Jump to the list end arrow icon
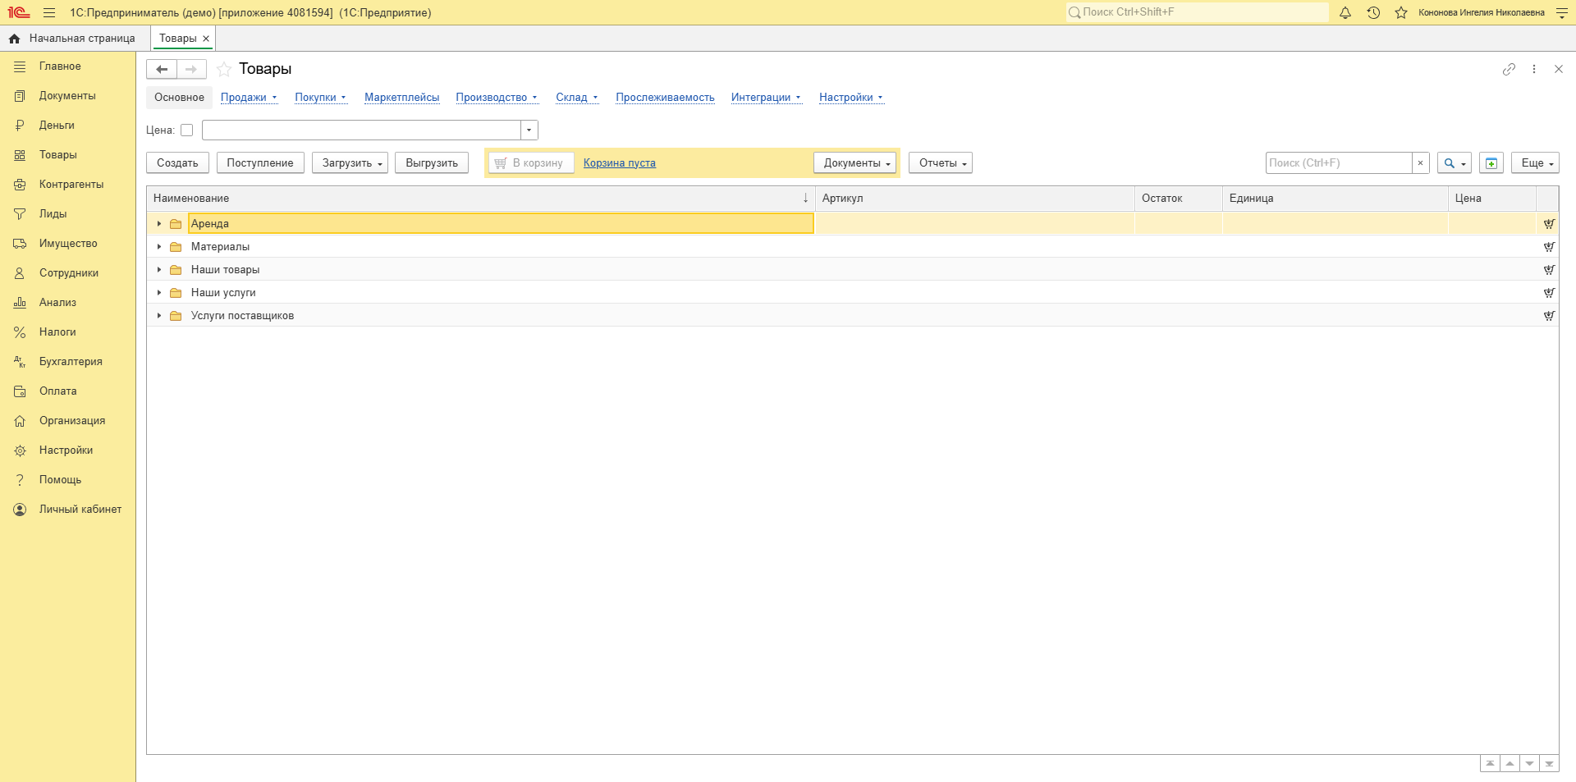 click(1549, 763)
